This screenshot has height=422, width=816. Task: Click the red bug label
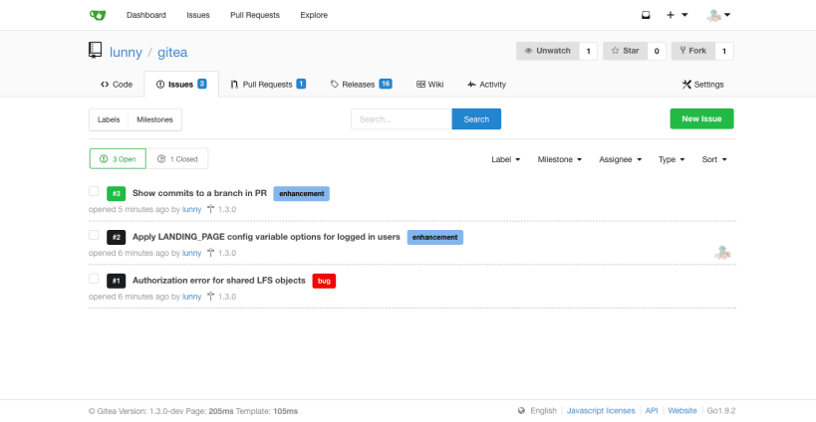(324, 281)
